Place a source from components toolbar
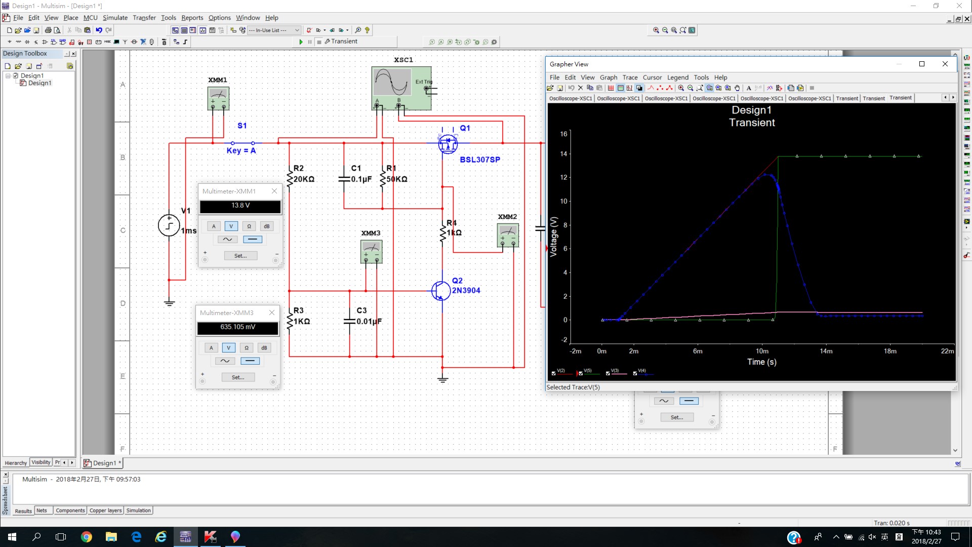972x547 pixels. tap(10, 42)
